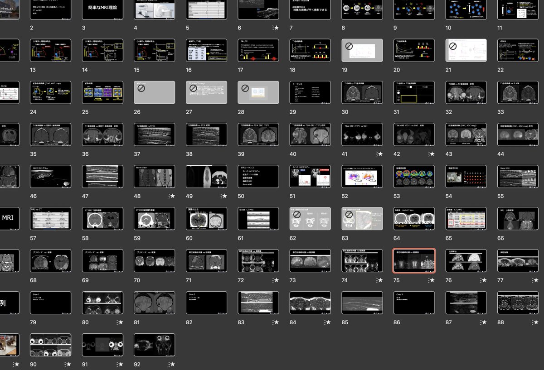
Task: Click the star indicator below slide 74
Action: point(379,281)
